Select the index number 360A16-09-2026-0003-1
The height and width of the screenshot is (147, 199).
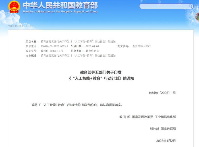55,46
